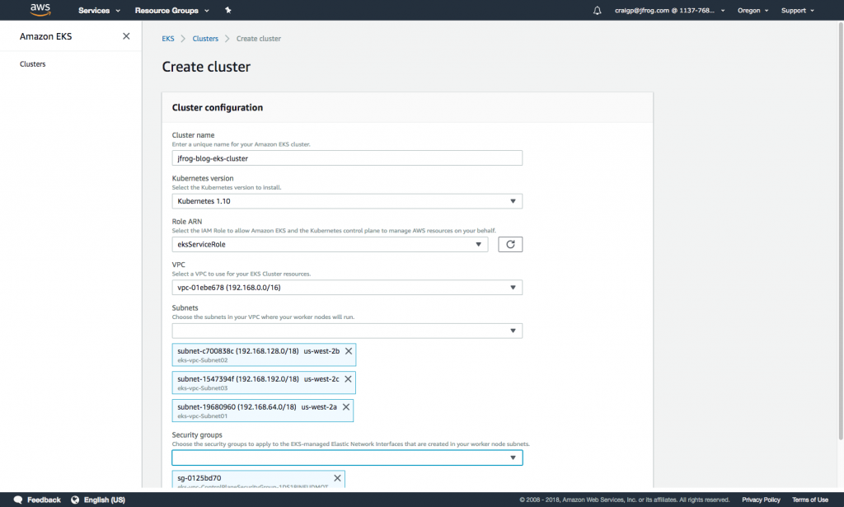The width and height of the screenshot is (844, 507).
Task: Open the notifications bell
Action: coord(598,10)
